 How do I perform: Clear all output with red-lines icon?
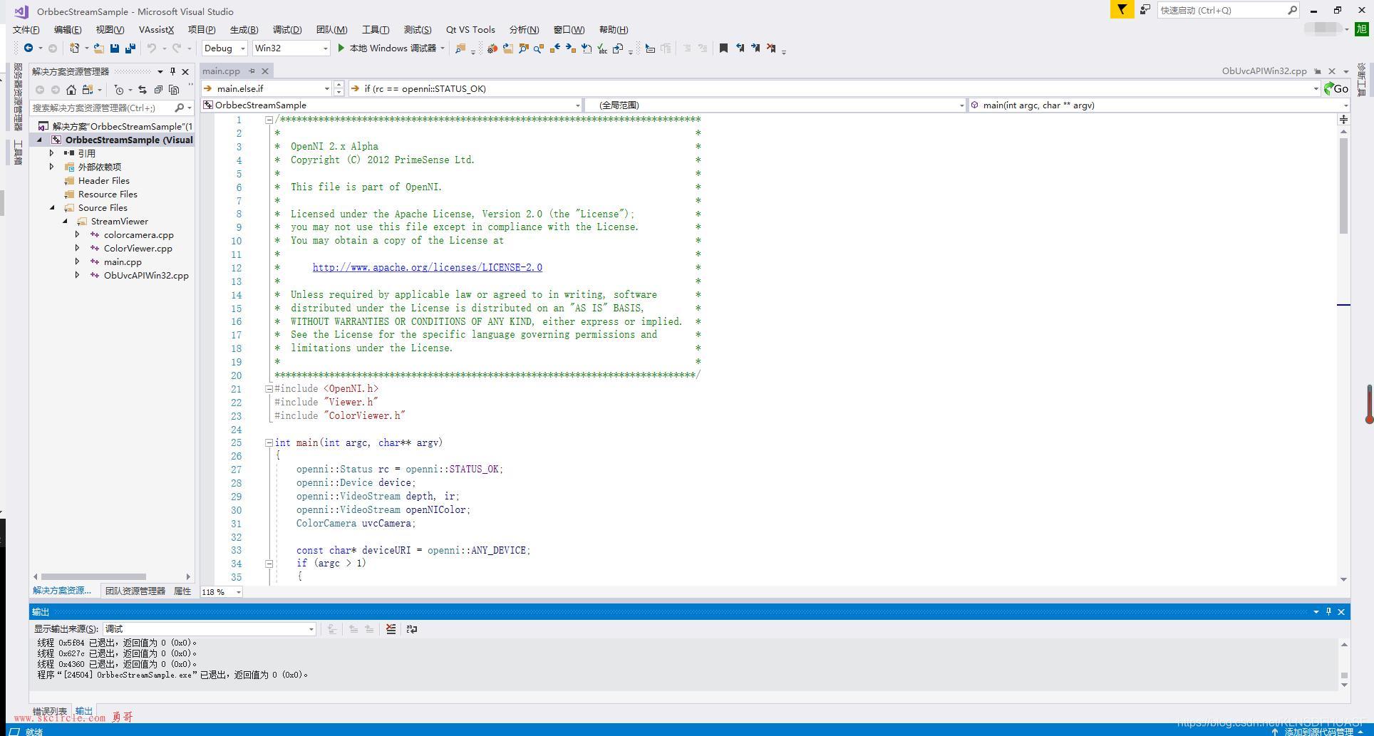coord(391,629)
